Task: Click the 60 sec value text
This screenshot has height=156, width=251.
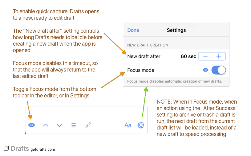Action: (188, 56)
